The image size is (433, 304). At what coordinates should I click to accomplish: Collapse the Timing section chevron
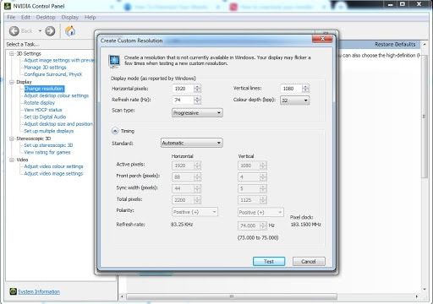pos(115,131)
